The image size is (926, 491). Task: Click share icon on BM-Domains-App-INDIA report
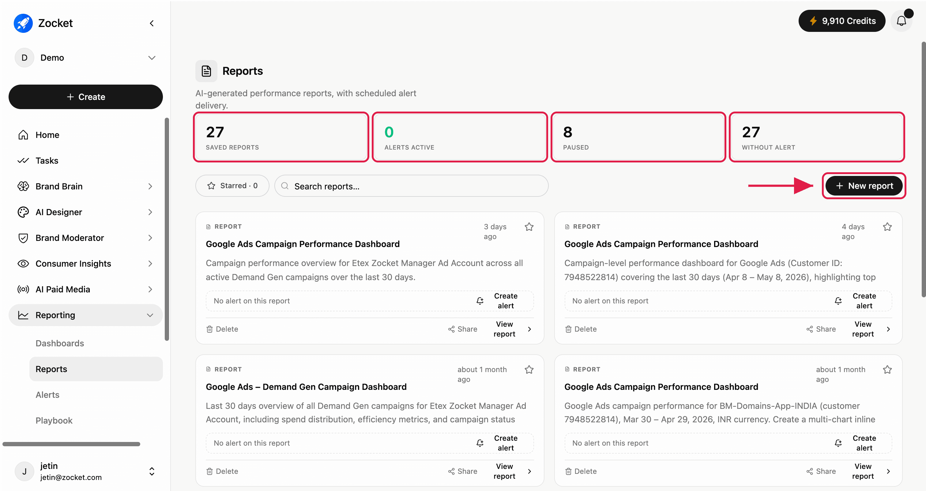[810, 471]
